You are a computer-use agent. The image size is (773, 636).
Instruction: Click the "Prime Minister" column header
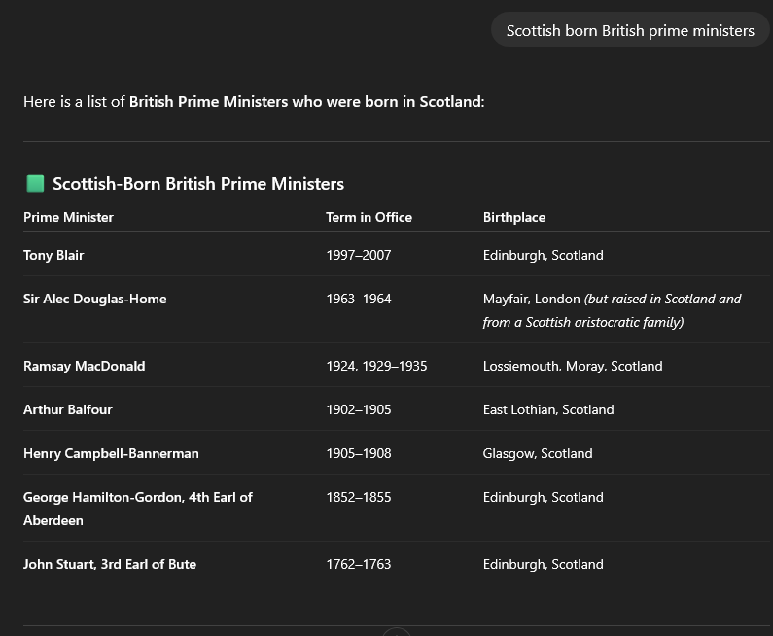[x=68, y=217]
